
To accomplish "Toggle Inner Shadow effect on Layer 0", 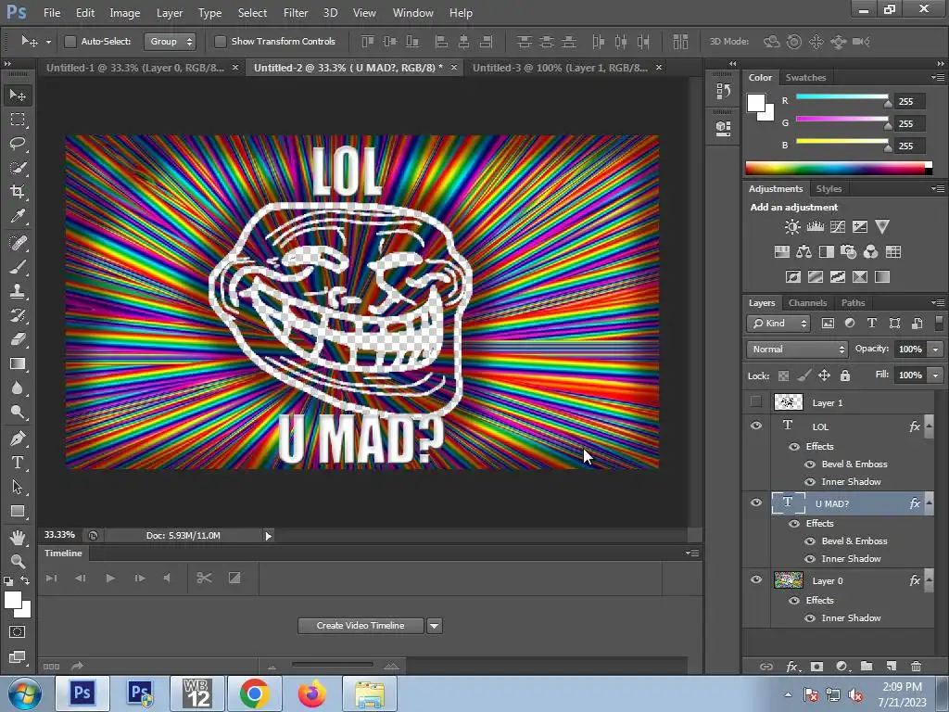I will 810,618.
